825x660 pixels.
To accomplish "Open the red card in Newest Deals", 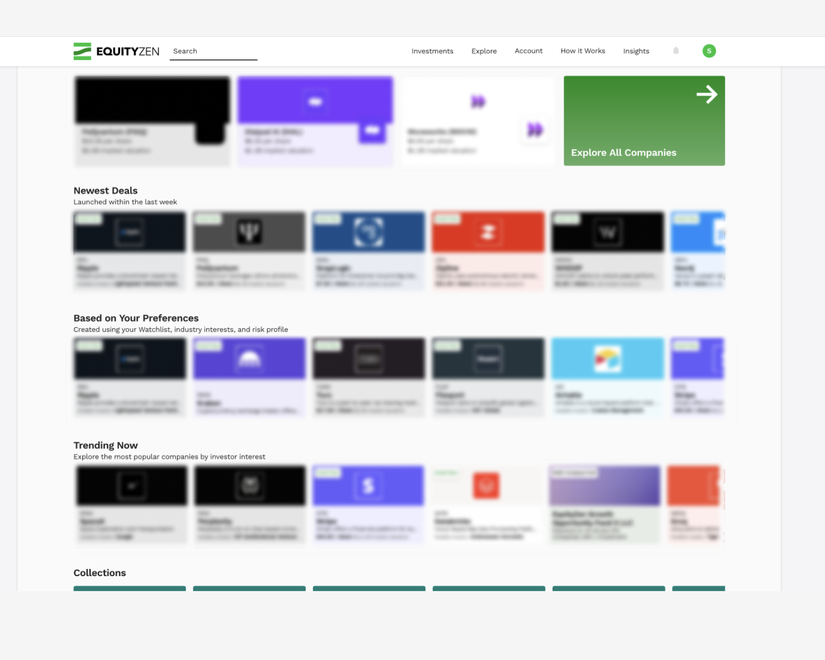I will click(488, 250).
